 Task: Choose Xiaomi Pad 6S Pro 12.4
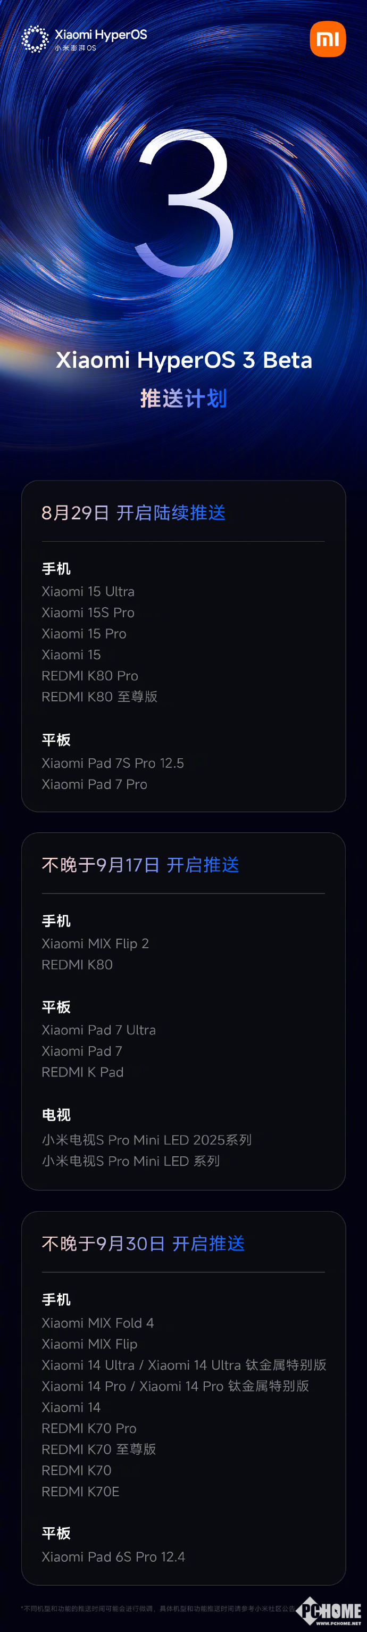click(113, 1556)
